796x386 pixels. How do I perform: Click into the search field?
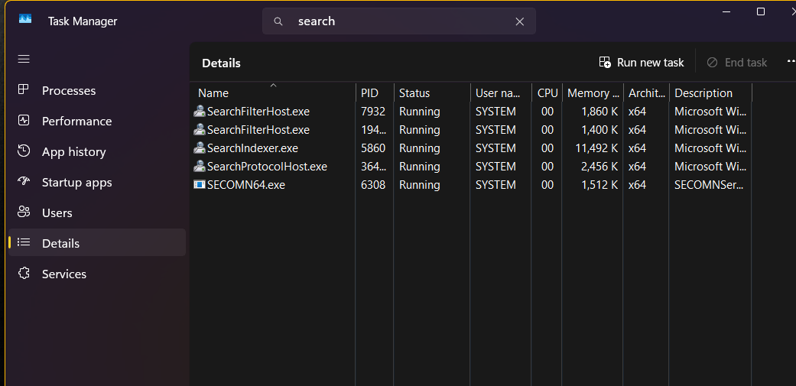399,21
